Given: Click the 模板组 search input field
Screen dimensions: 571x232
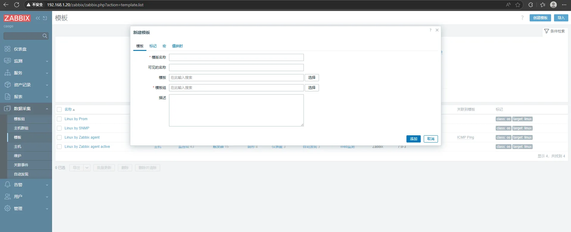Looking at the screenshot, I should click(236, 88).
